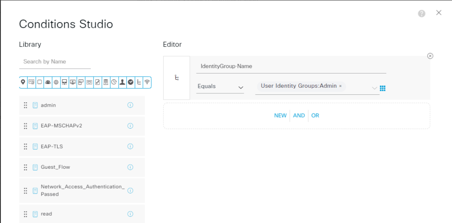Click the OR operator link
The image size is (452, 223).
[x=315, y=115]
